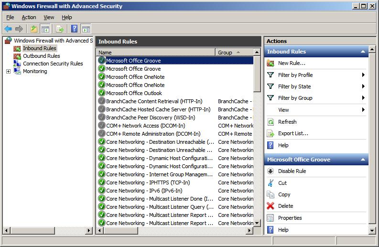Sort rules by the Name column header
This screenshot has width=379, height=247.
coord(156,53)
